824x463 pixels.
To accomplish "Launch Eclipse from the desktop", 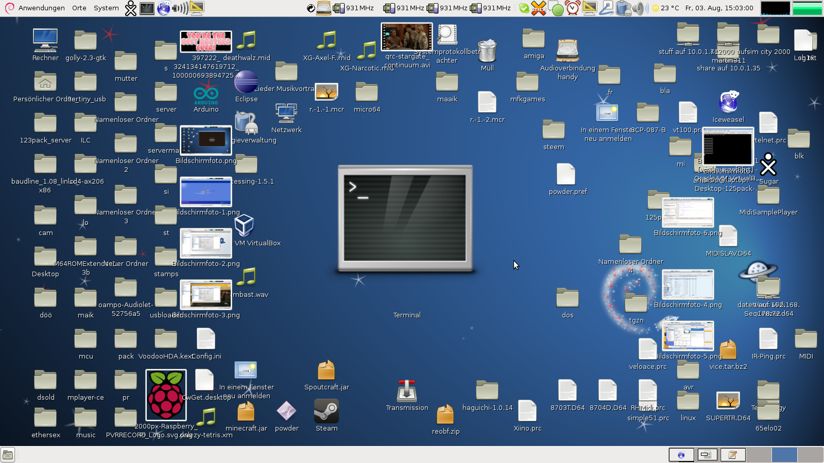I will [246, 82].
